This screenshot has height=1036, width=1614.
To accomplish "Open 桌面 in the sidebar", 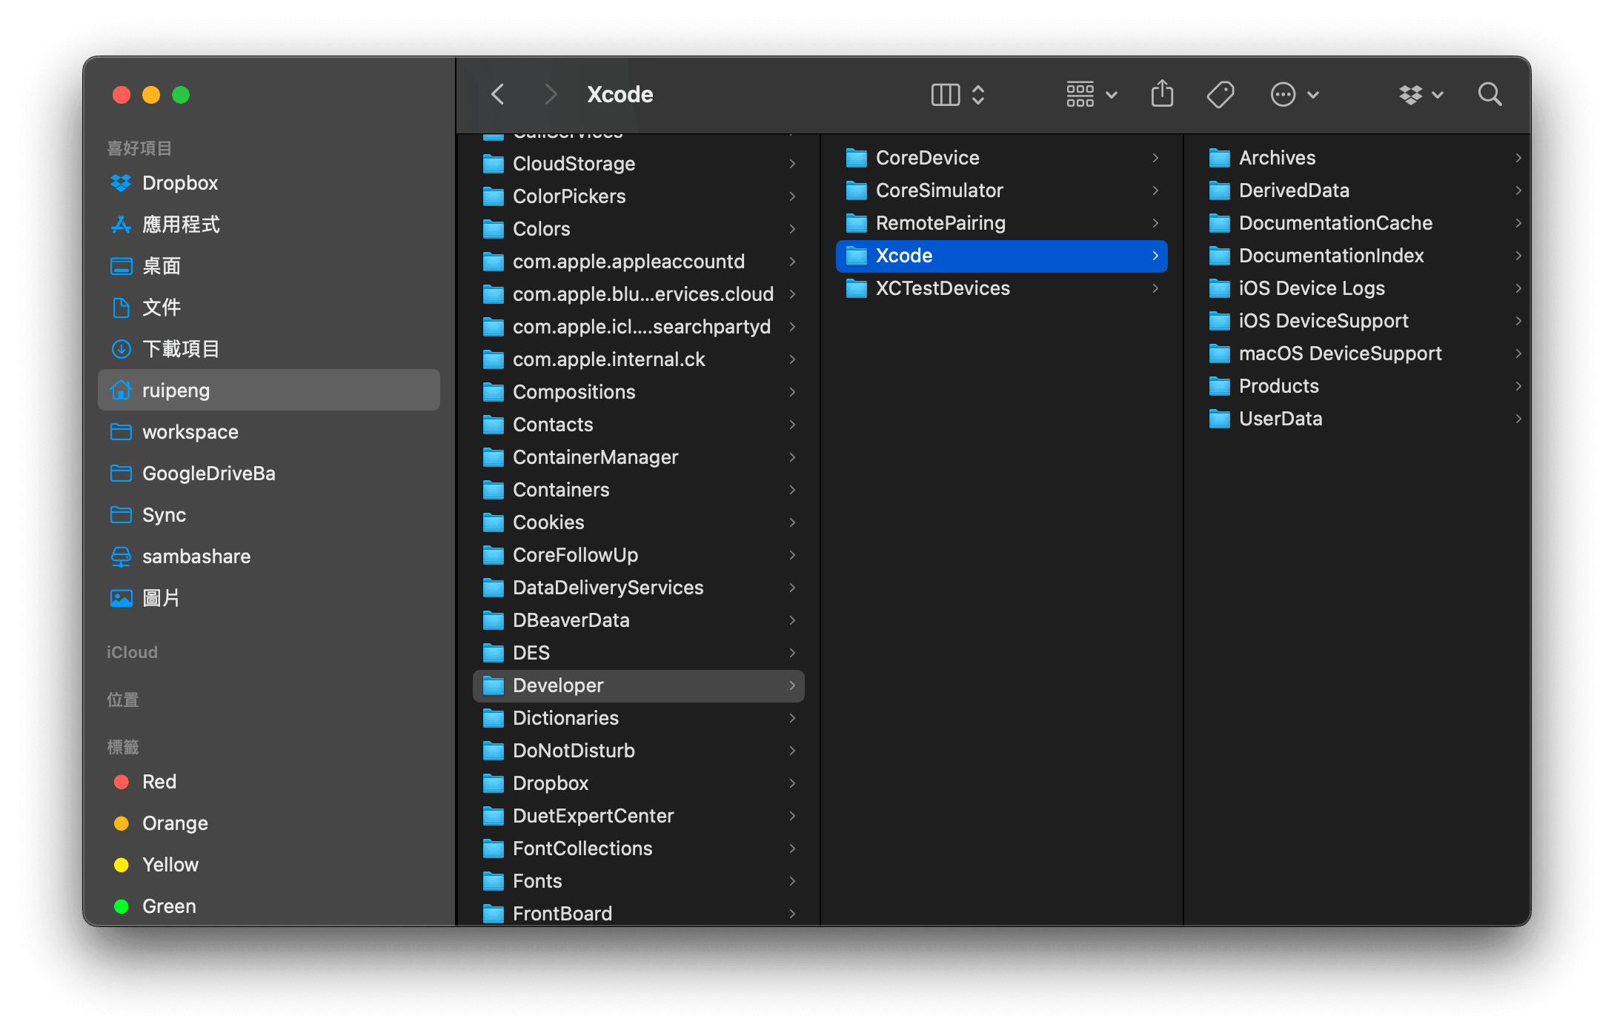I will point(269,266).
